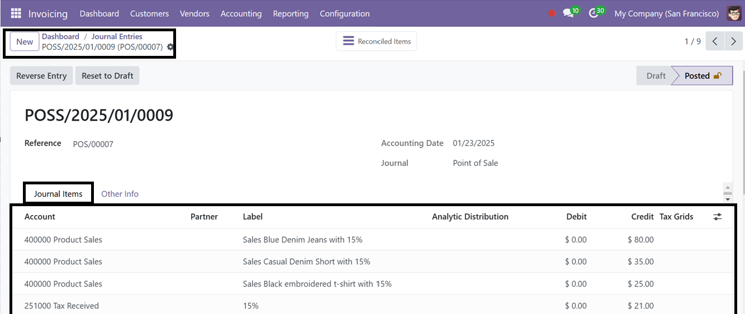Select the Sales Blue Denim Jeans with 15% row
Viewport: 745px width, 314px height.
point(372,240)
